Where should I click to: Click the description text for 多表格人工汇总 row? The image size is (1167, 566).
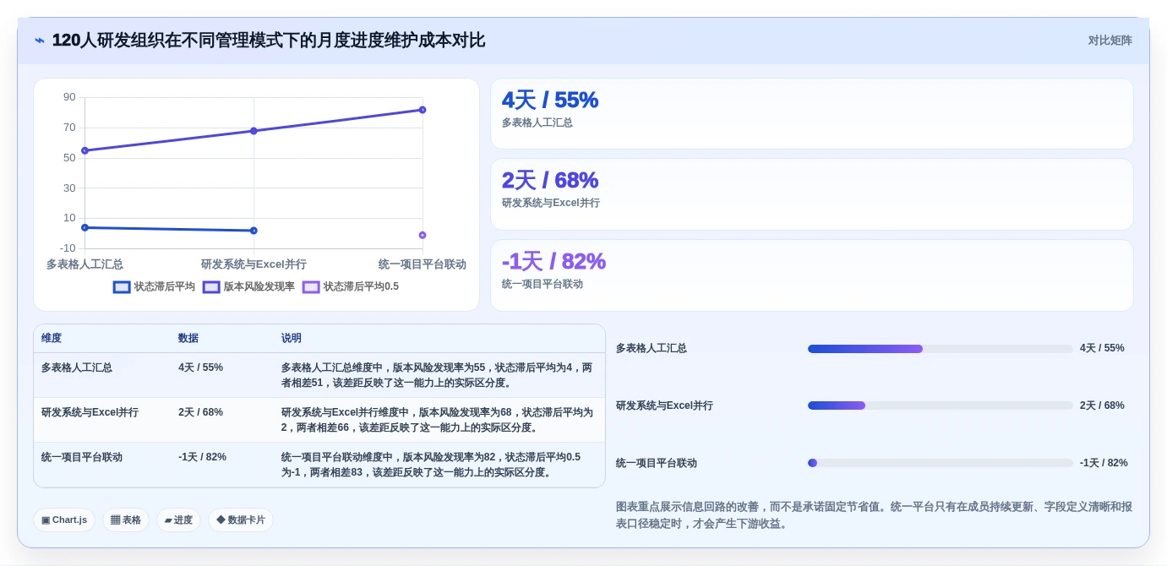point(437,375)
